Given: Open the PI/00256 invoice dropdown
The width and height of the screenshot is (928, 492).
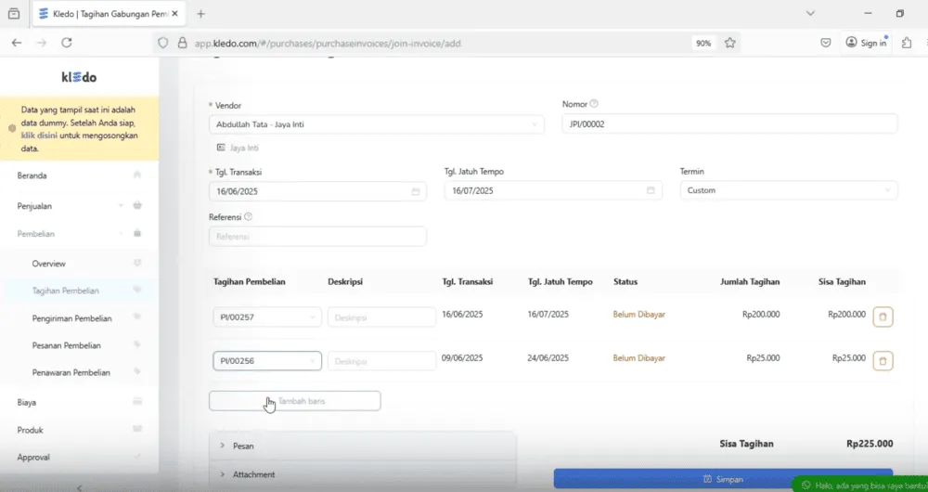Looking at the screenshot, I should 267,360.
